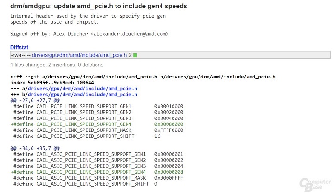
Task: Open the Diffstat heading link
Action: tap(19, 47)
